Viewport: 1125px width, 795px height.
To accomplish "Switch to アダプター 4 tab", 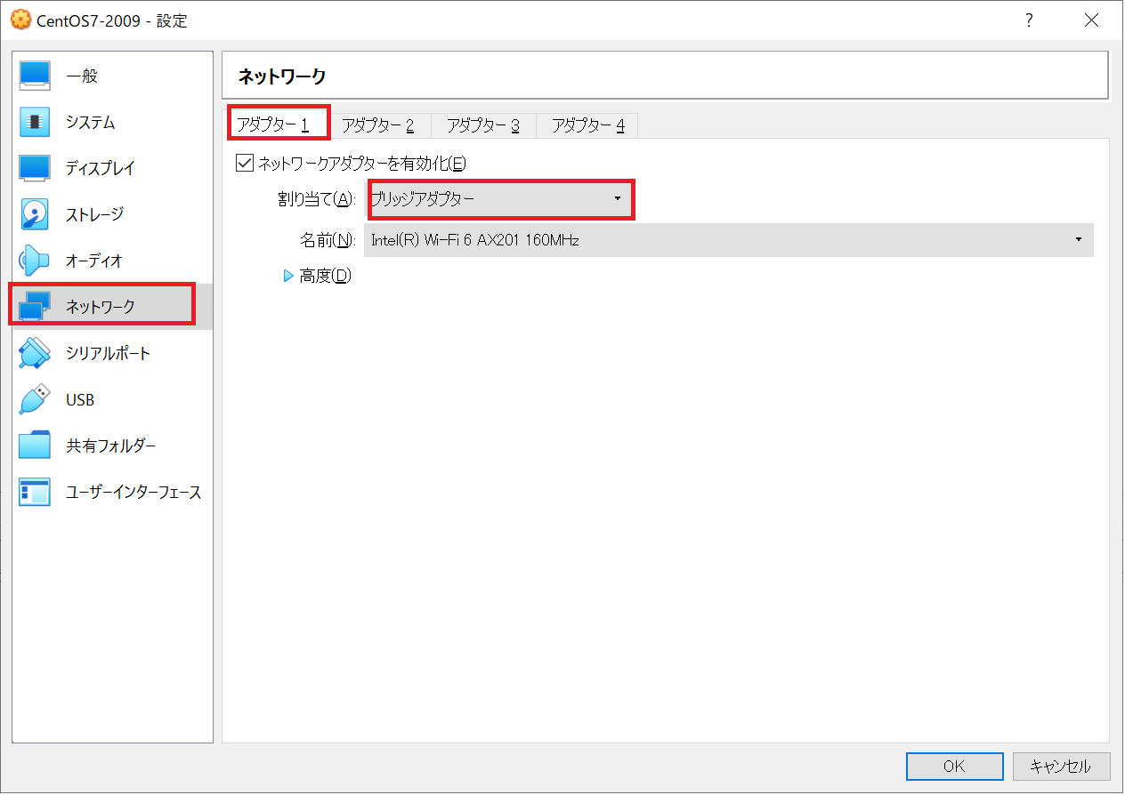I will click(587, 125).
